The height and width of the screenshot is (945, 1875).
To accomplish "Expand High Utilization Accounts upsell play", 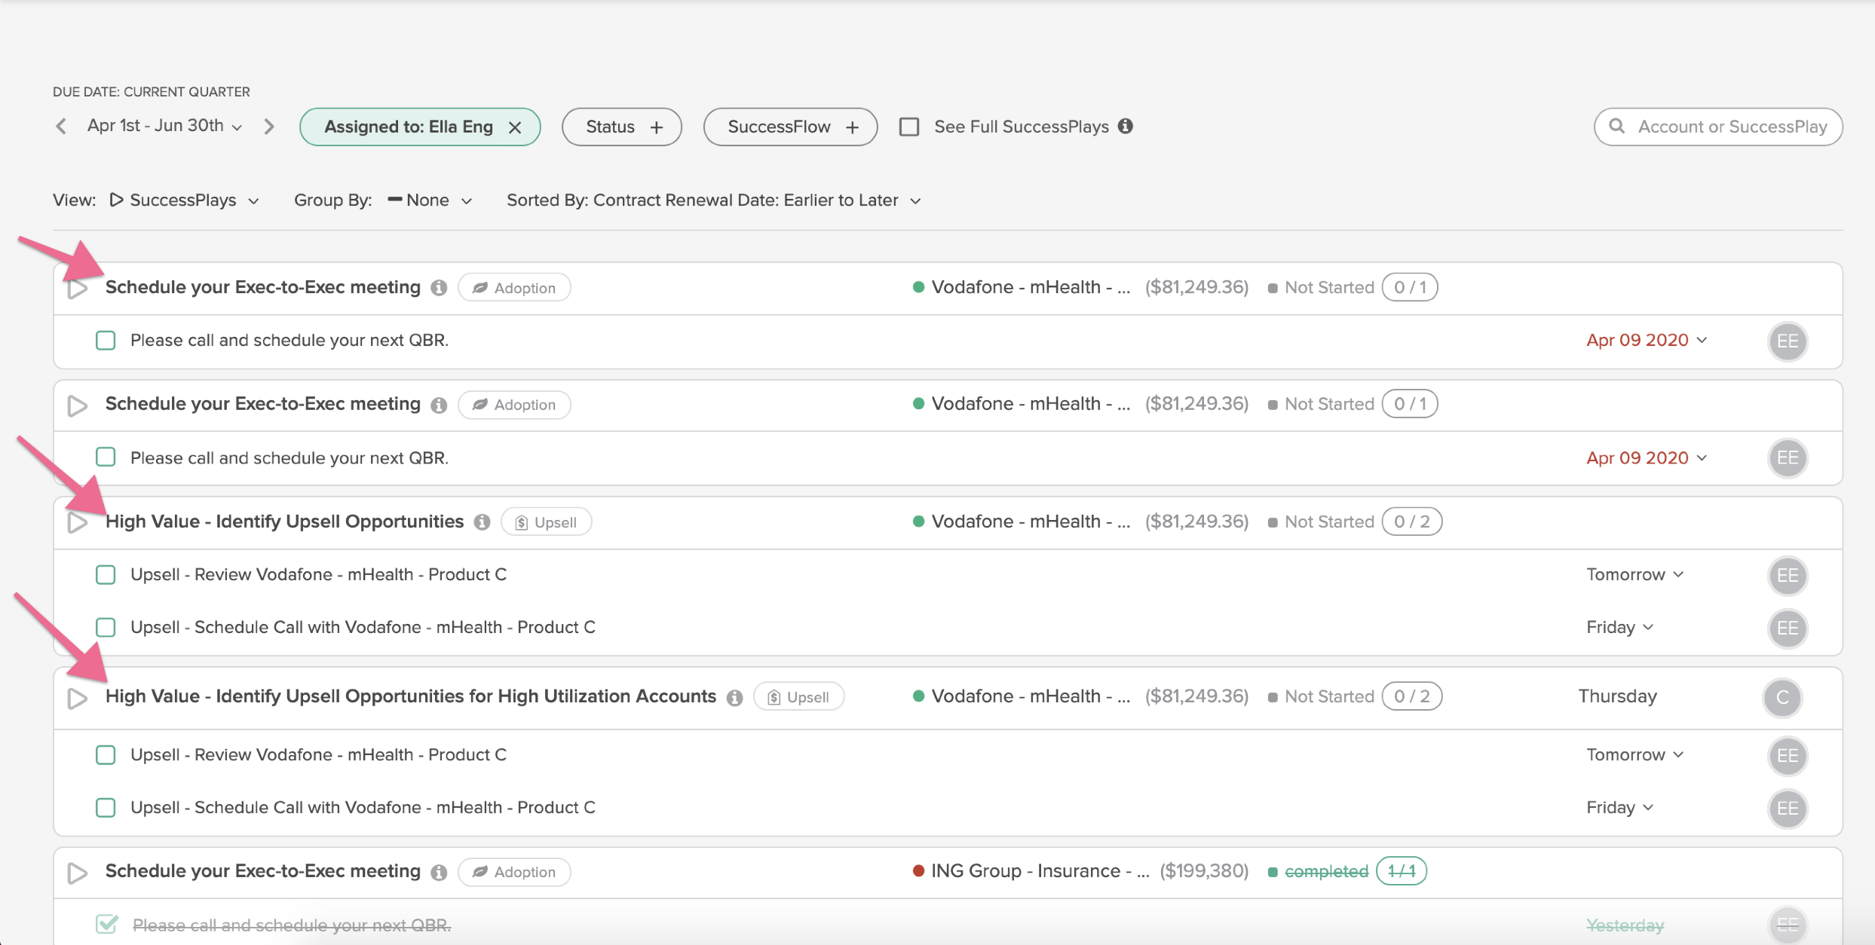I will click(78, 699).
